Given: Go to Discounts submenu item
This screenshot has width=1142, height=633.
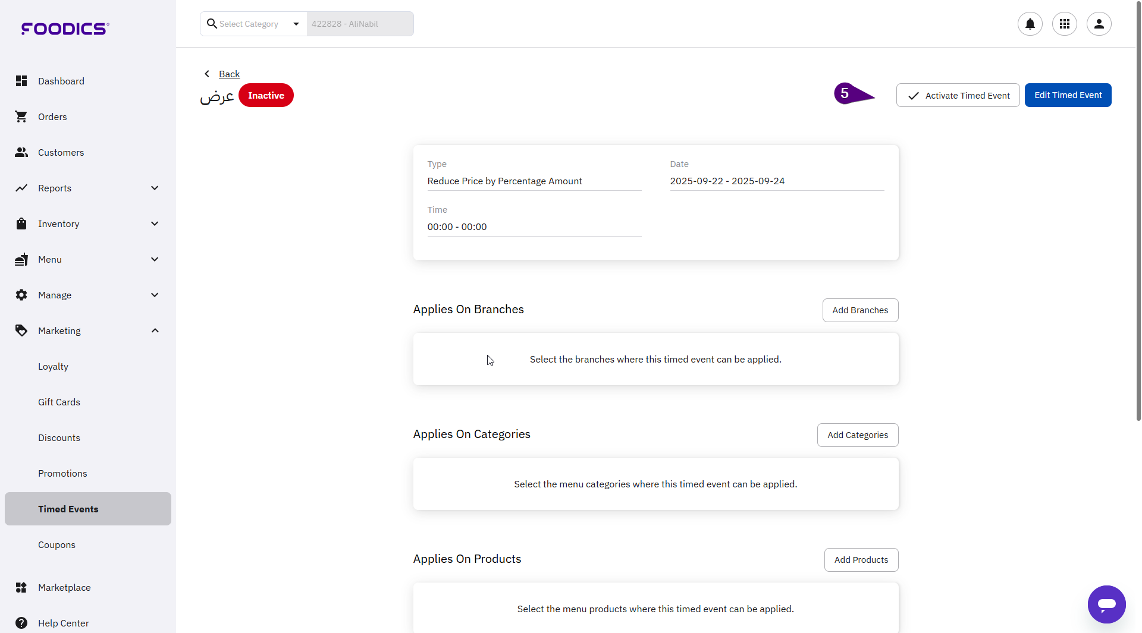Looking at the screenshot, I should (59, 437).
